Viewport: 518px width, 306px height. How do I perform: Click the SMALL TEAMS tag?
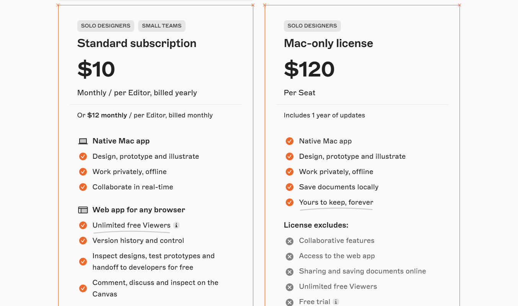pos(162,26)
